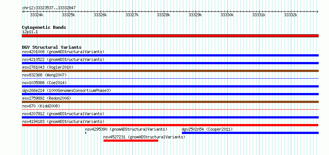The width and height of the screenshot is (329, 155).
Task: Open the nsv4210522 variant label
Action: pos(63,59)
